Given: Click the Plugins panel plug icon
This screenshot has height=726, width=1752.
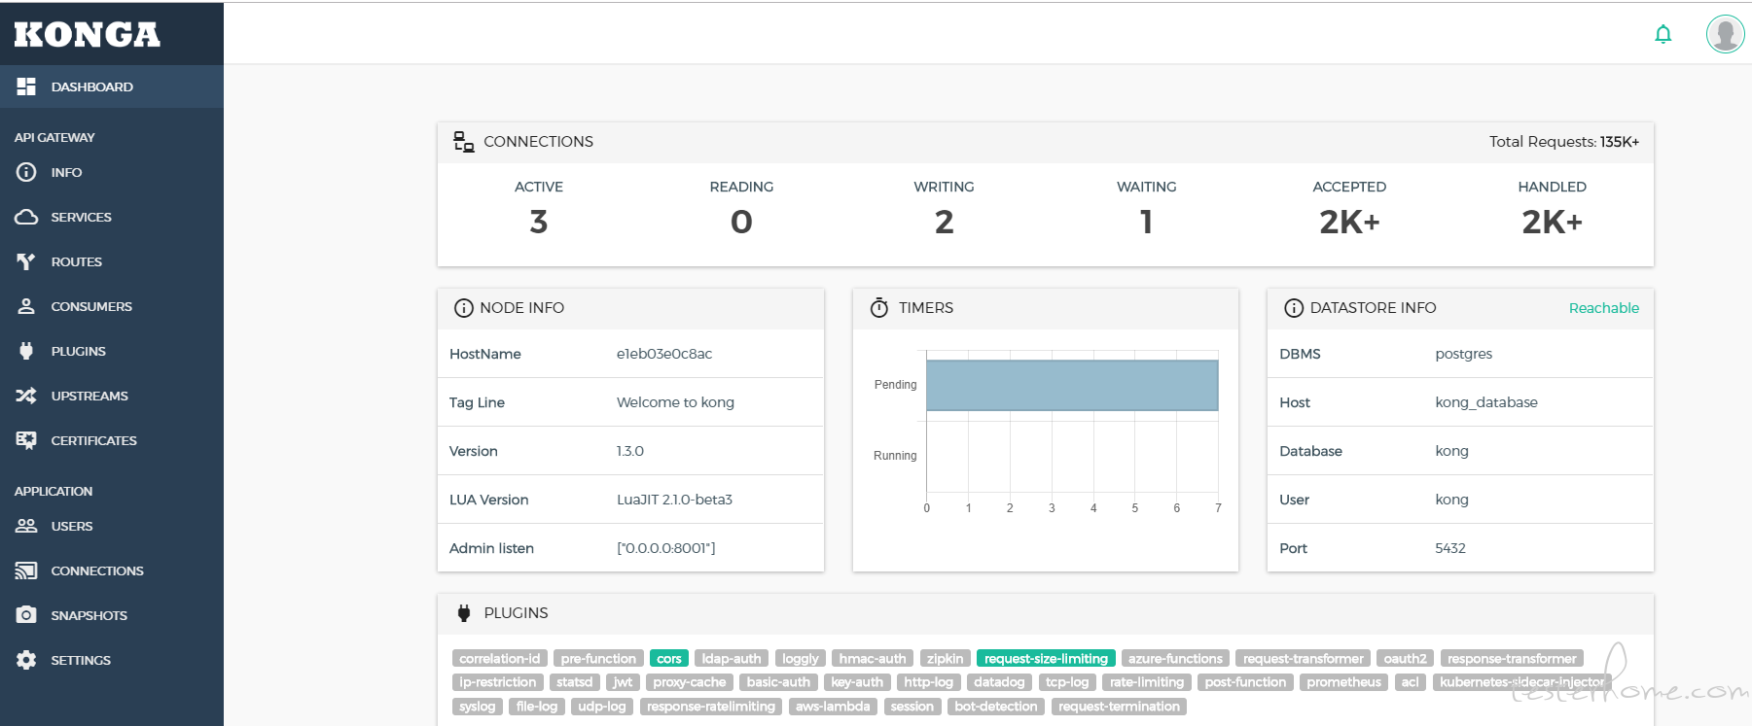Looking at the screenshot, I should pyautogui.click(x=464, y=613).
